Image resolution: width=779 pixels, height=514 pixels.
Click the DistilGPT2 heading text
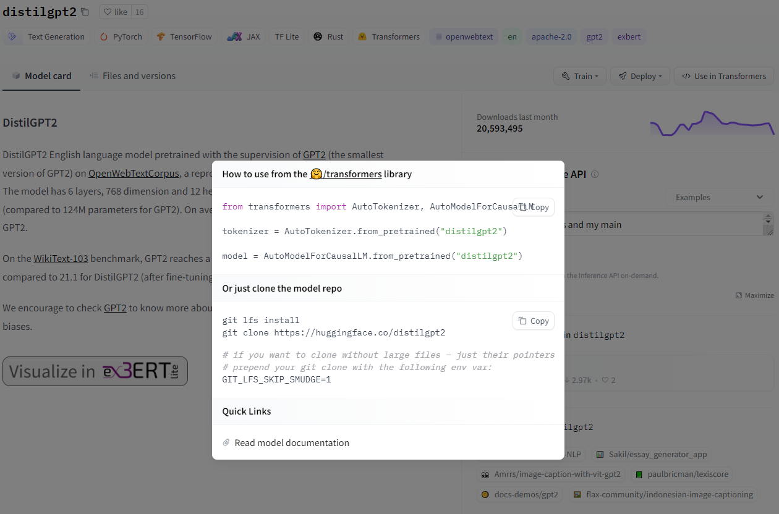tap(30, 122)
